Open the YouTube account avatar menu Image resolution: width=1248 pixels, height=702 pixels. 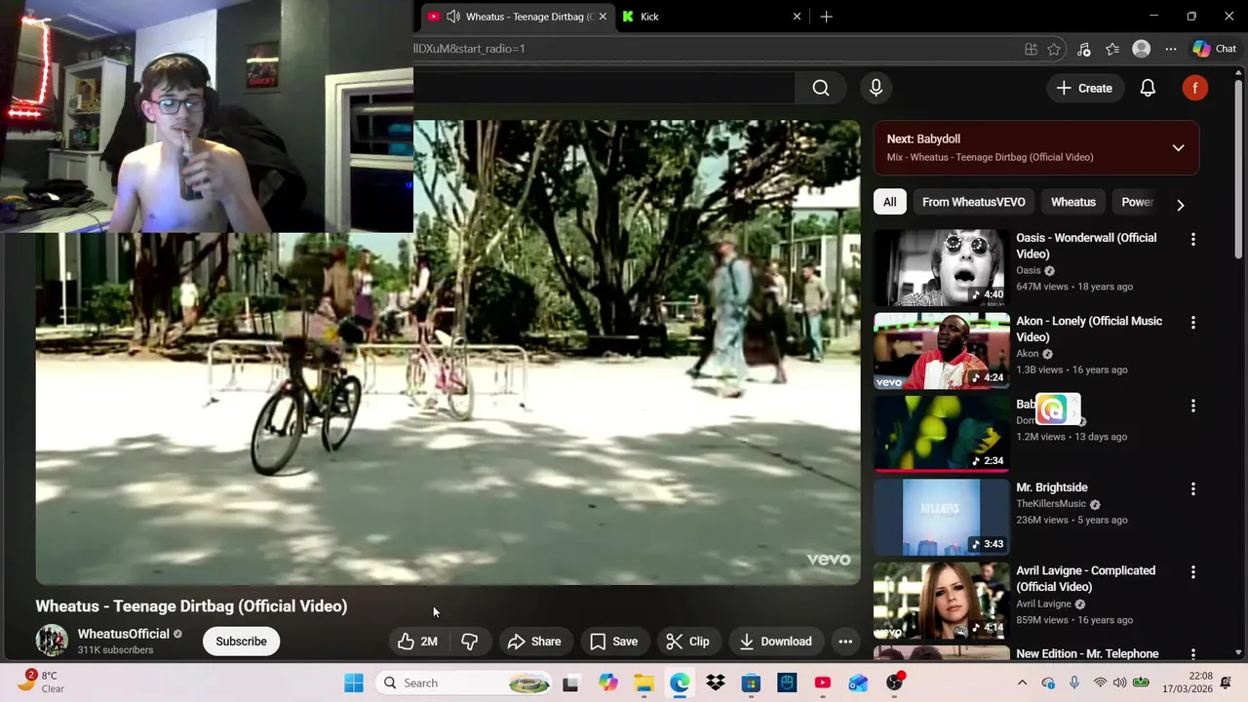1195,88
